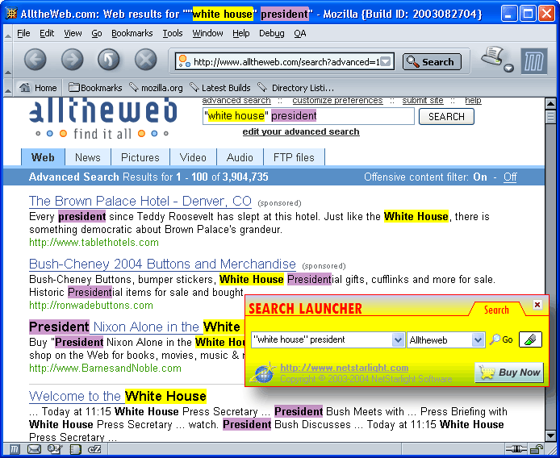Viewport: 560px width, 458px height.
Task: Open Address Book from the status bar
Action: [75, 449]
